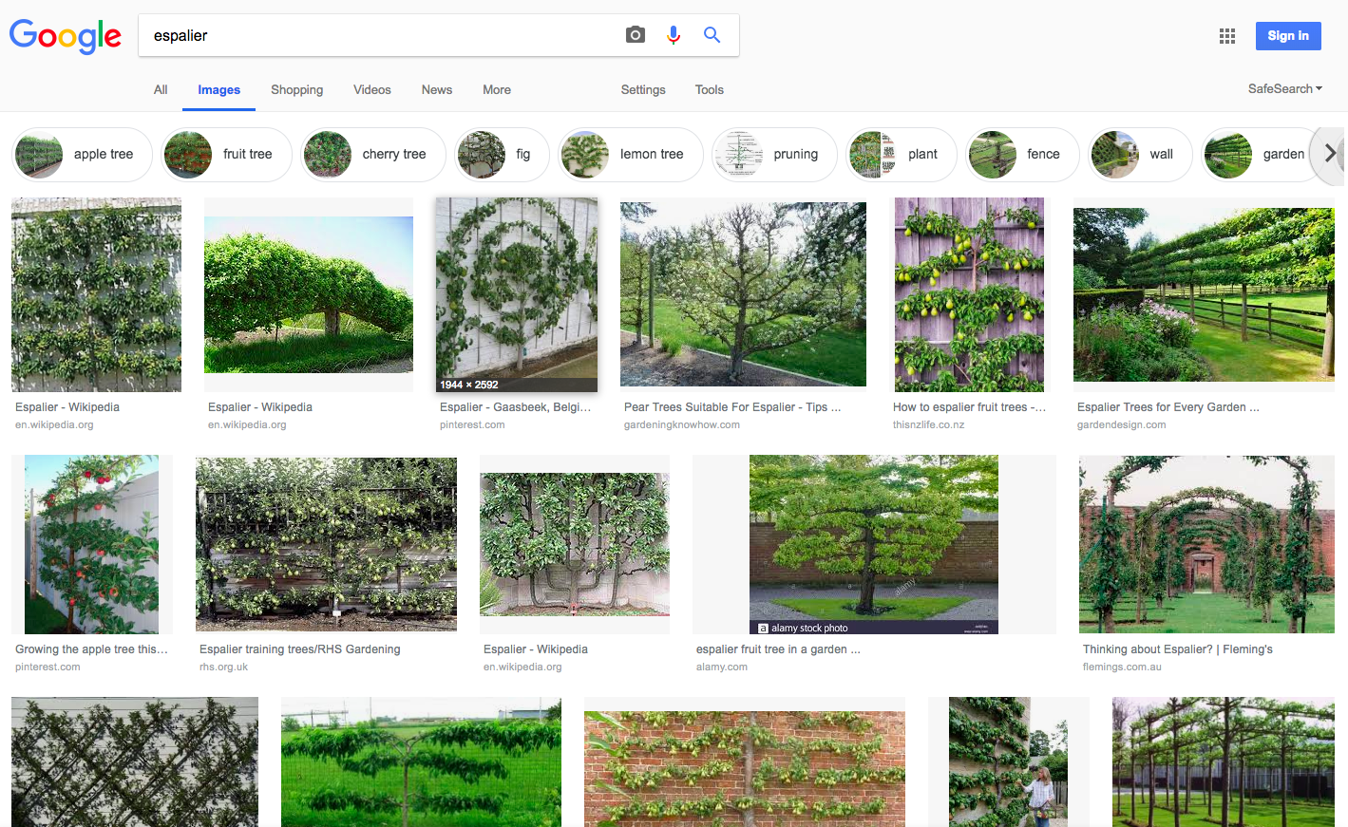Screen dimensions: 1348x827
Task: Click the magnifying glass search button
Action: [x=712, y=35]
